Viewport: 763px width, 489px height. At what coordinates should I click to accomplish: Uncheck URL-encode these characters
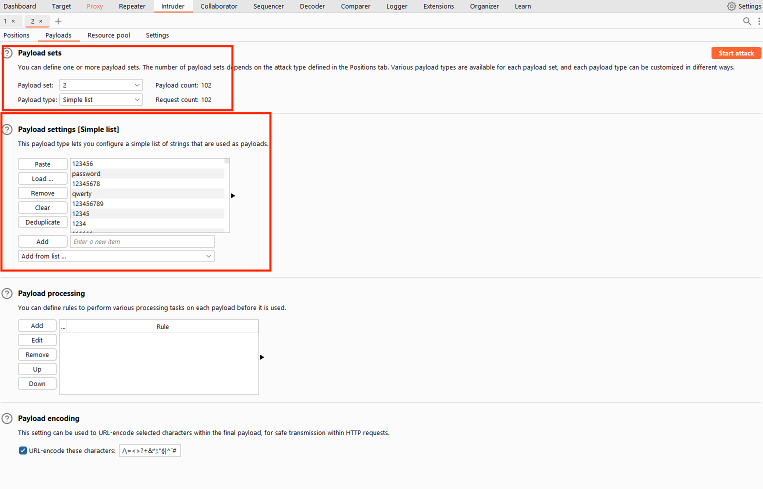[x=22, y=450]
